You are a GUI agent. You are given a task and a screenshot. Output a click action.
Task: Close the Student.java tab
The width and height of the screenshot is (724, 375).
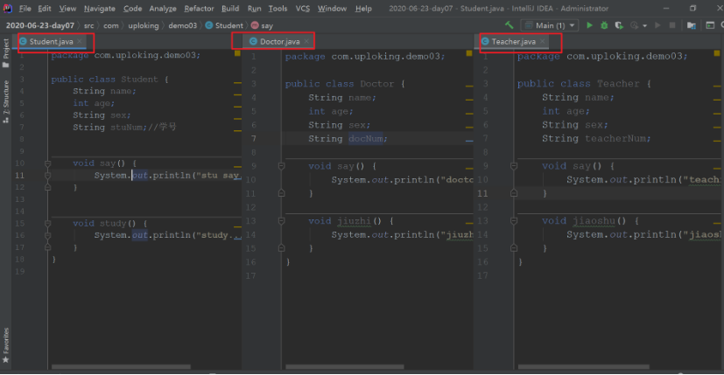[80, 41]
